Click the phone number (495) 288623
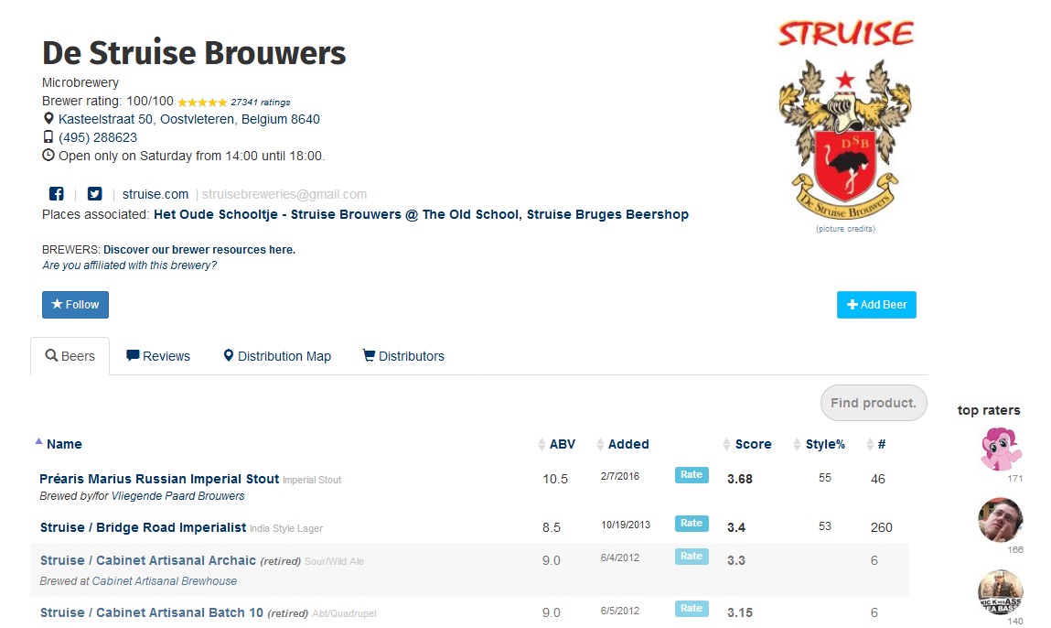 [x=98, y=137]
